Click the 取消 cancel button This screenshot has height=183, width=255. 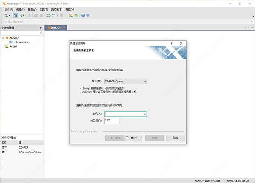coord(175,138)
